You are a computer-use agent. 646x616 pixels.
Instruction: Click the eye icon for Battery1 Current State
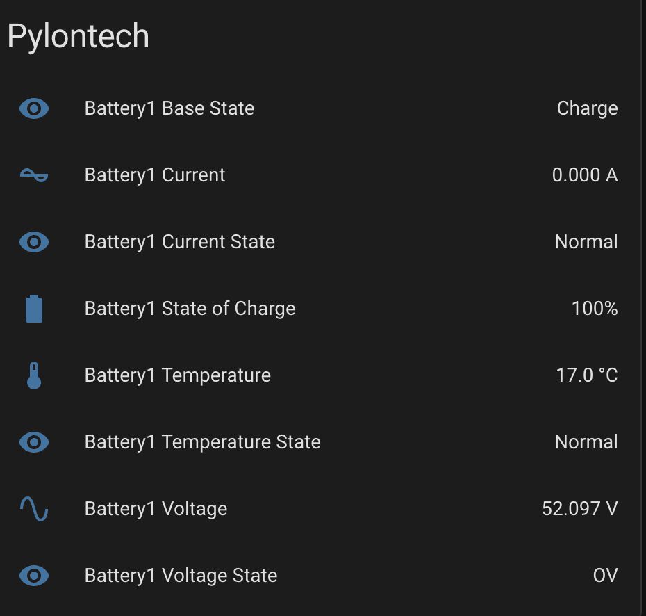click(34, 242)
